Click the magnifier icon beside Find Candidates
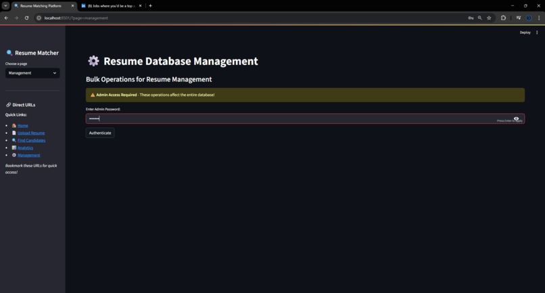Screen dimensions: 545x293 click(x=14, y=140)
